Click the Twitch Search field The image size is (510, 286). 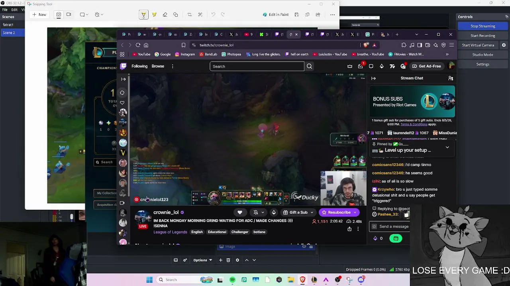257,66
